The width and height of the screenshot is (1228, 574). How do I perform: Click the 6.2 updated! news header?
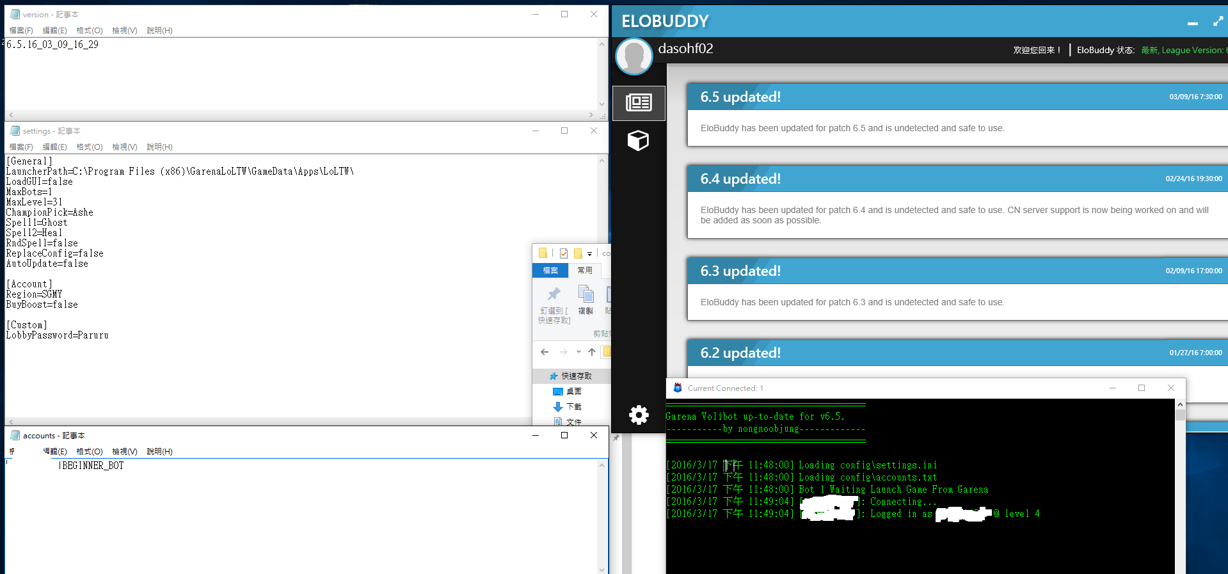coord(958,353)
